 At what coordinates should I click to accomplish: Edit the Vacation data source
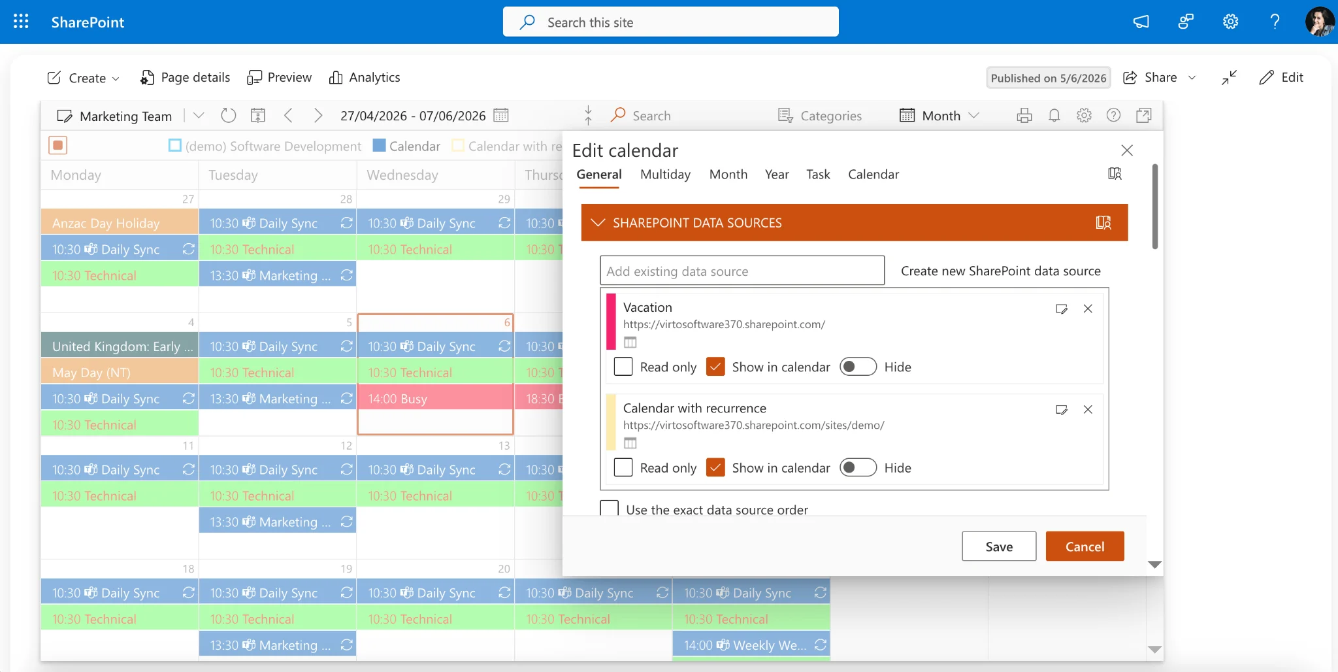click(1062, 309)
